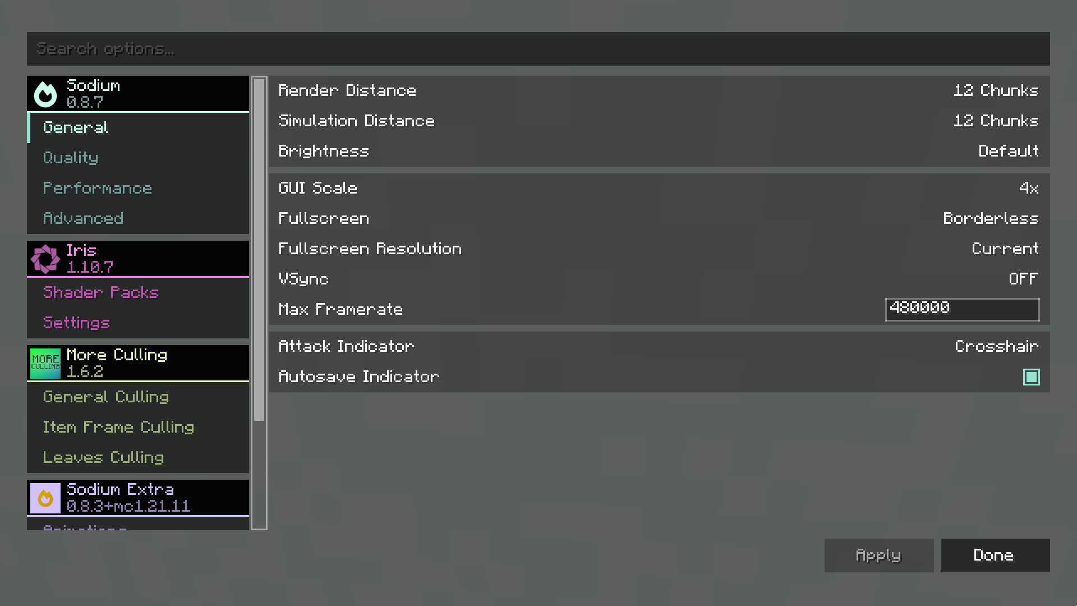Adjust the Simulation Distance 12 Chunks value
The width and height of the screenshot is (1077, 606).
(x=996, y=121)
